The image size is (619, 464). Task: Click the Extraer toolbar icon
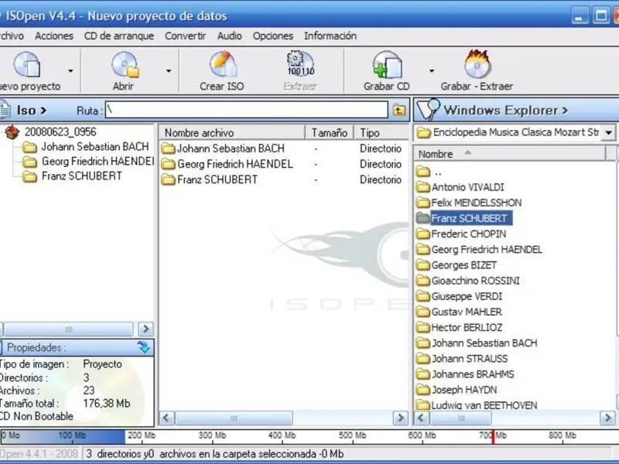tap(300, 64)
